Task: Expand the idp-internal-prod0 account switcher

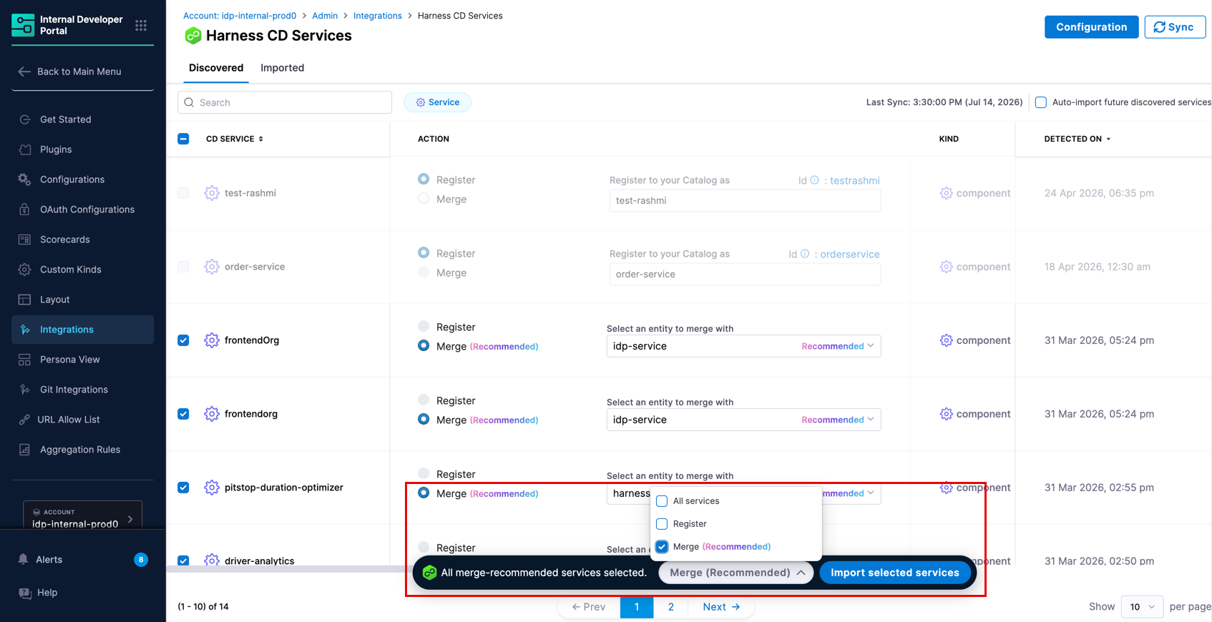Action: tap(82, 516)
